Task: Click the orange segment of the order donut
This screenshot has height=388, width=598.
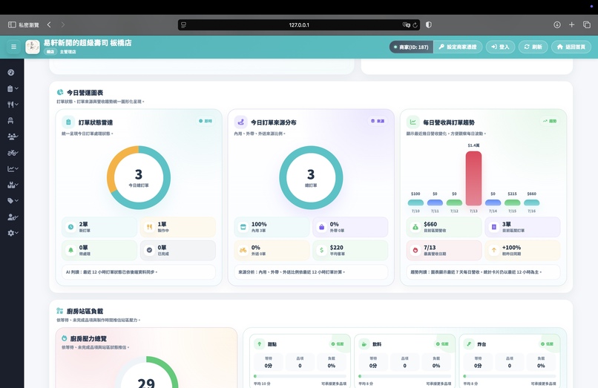Action: click(x=116, y=162)
